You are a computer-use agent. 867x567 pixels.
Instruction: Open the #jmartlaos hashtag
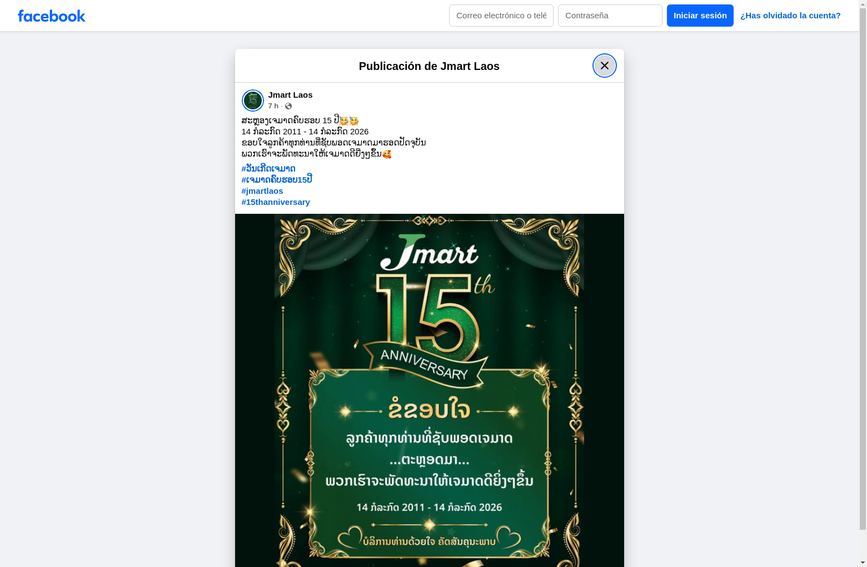click(x=262, y=191)
